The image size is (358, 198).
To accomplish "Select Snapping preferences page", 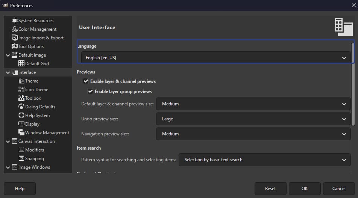I will tap(35, 158).
